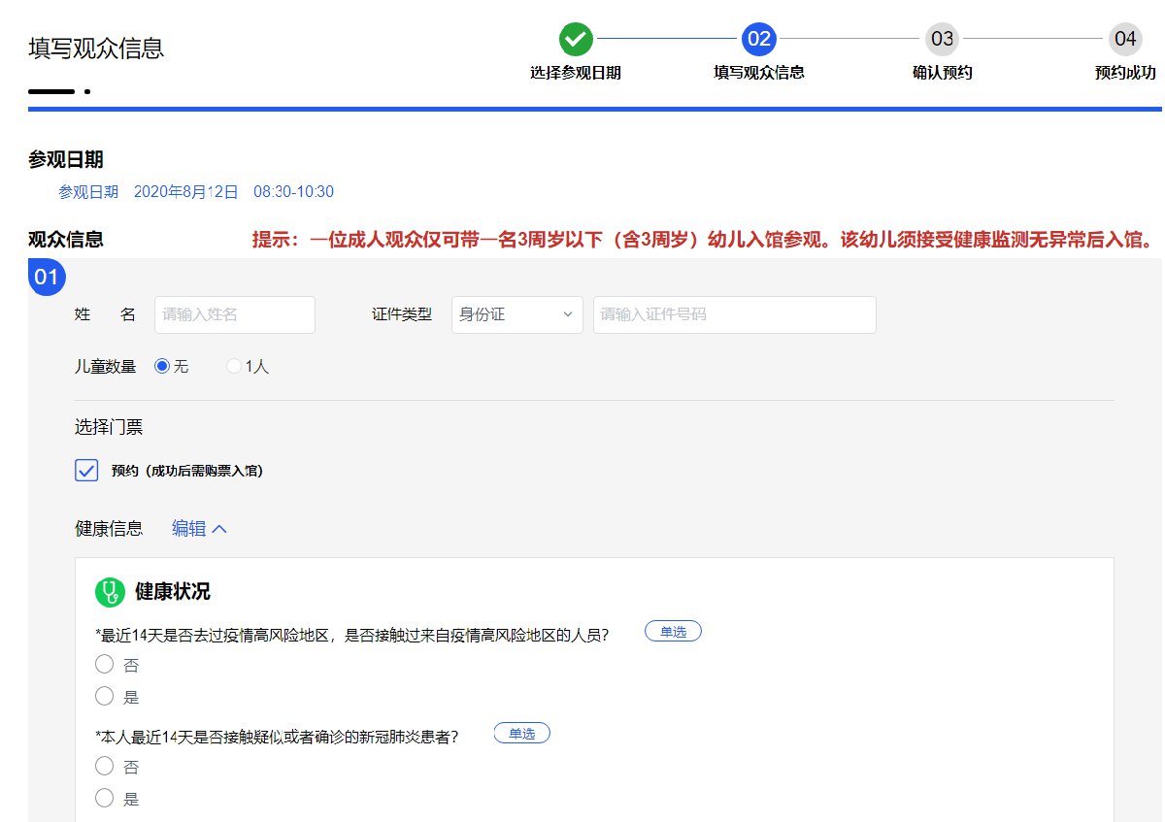1165x822 pixels.
Task: Choose 是 for high-risk area question
Action: [x=105, y=696]
